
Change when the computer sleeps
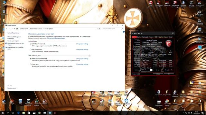(x=15, y=48)
